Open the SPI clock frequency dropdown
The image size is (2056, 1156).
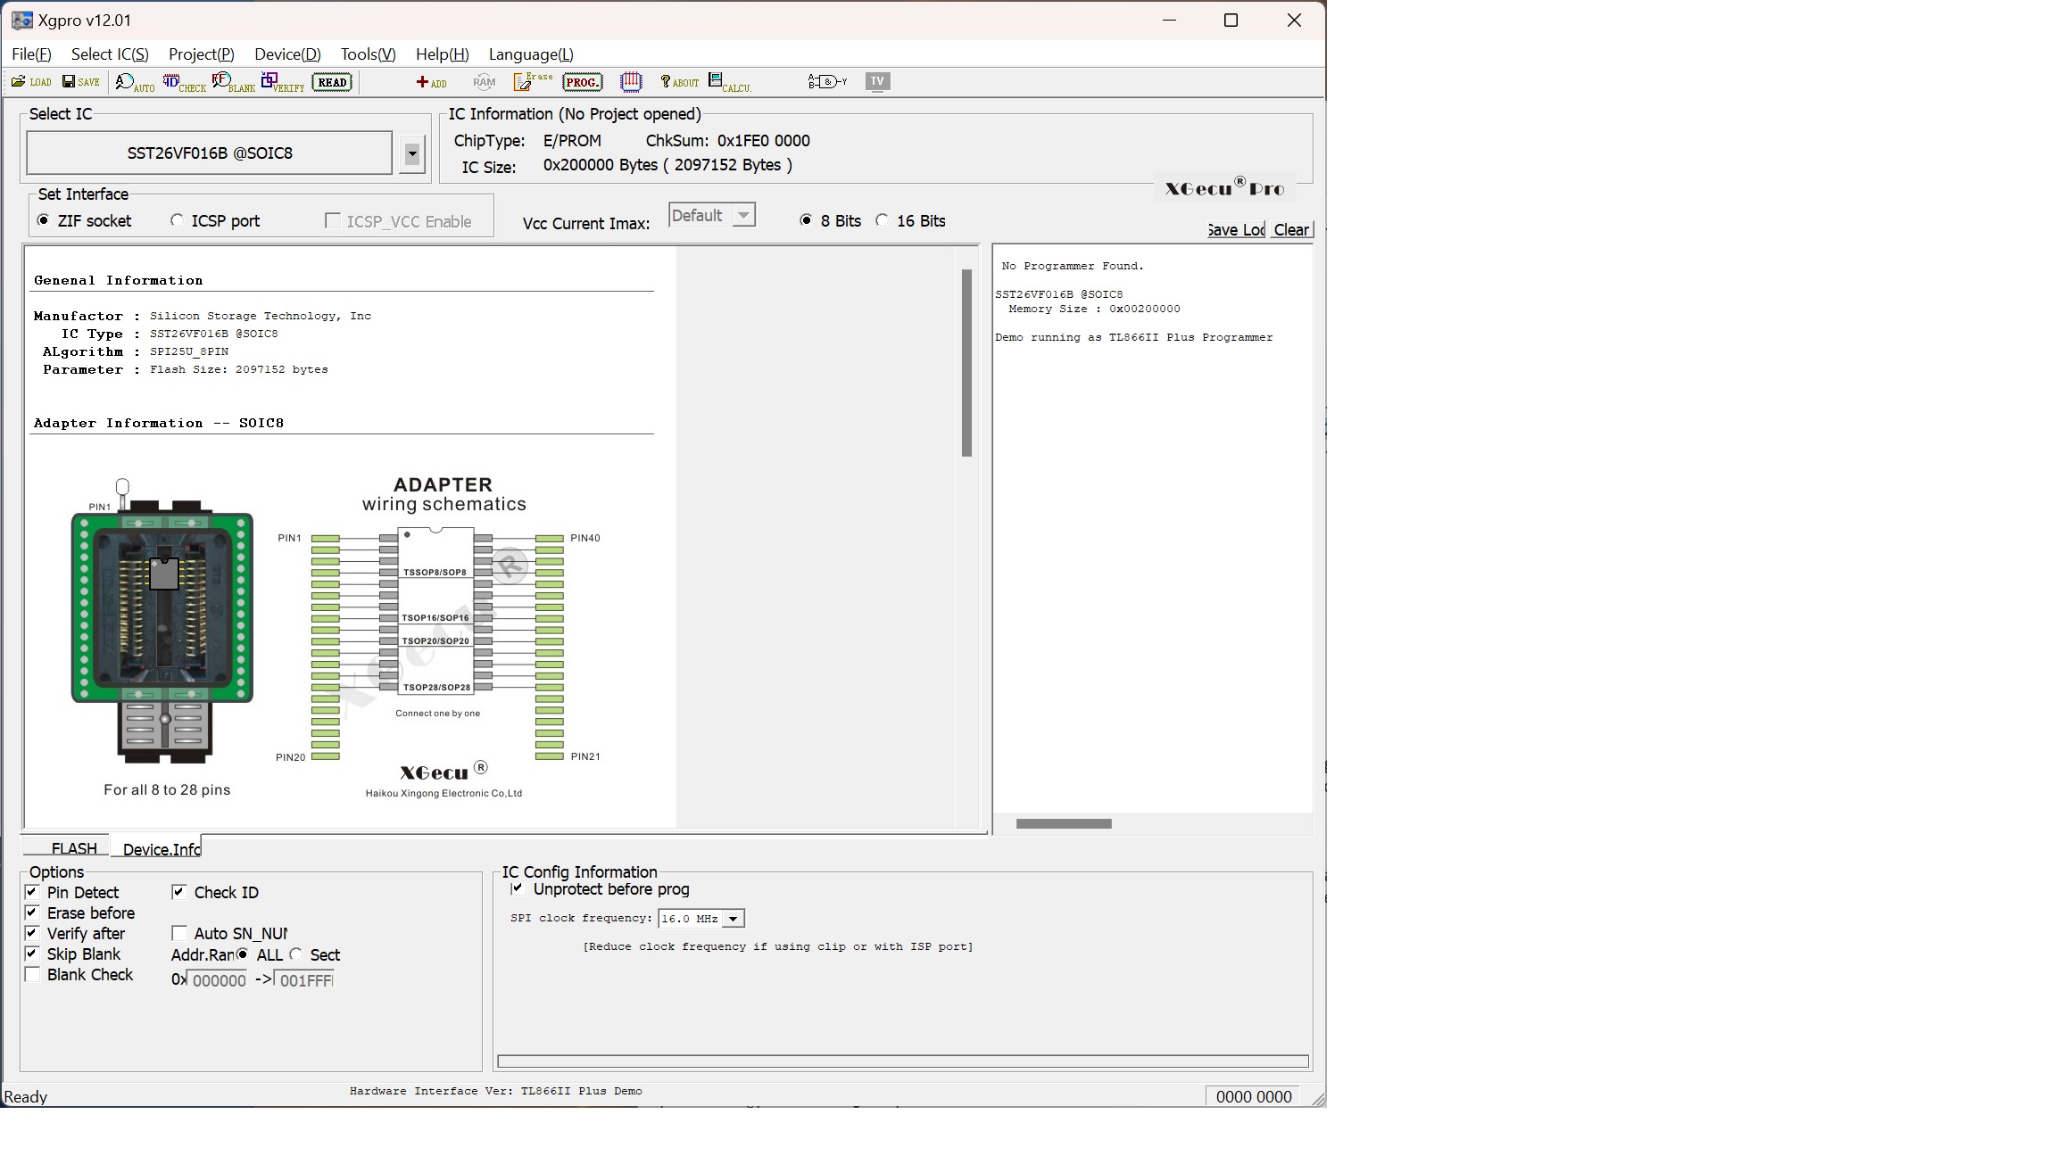[734, 919]
